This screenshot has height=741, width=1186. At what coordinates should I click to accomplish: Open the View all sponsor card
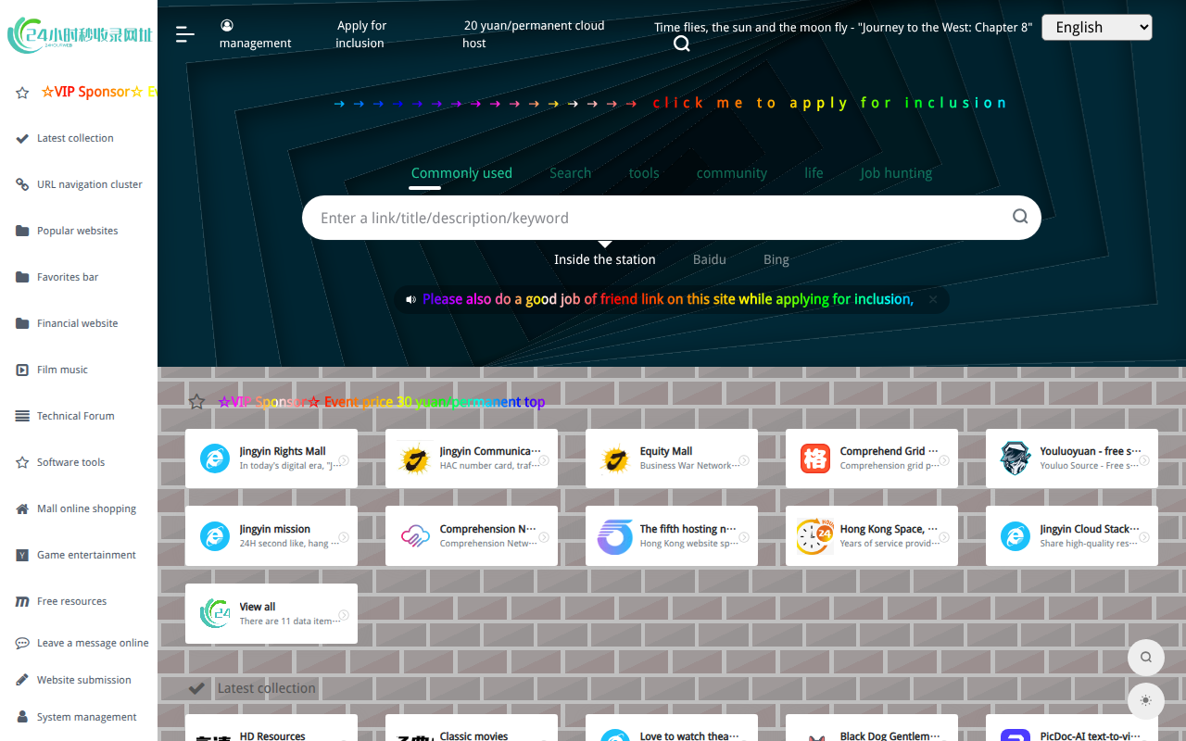[271, 613]
